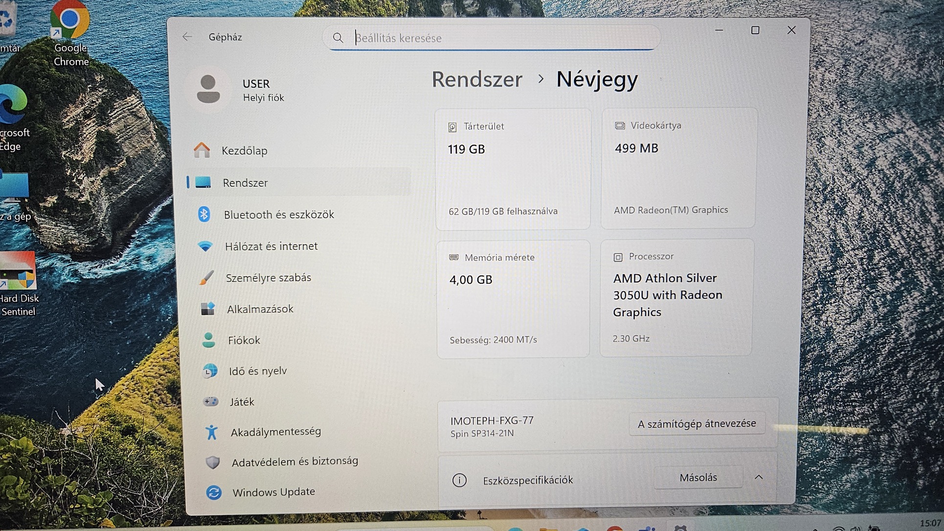
Task: Go to Idő és nyelv settings
Action: pos(257,371)
